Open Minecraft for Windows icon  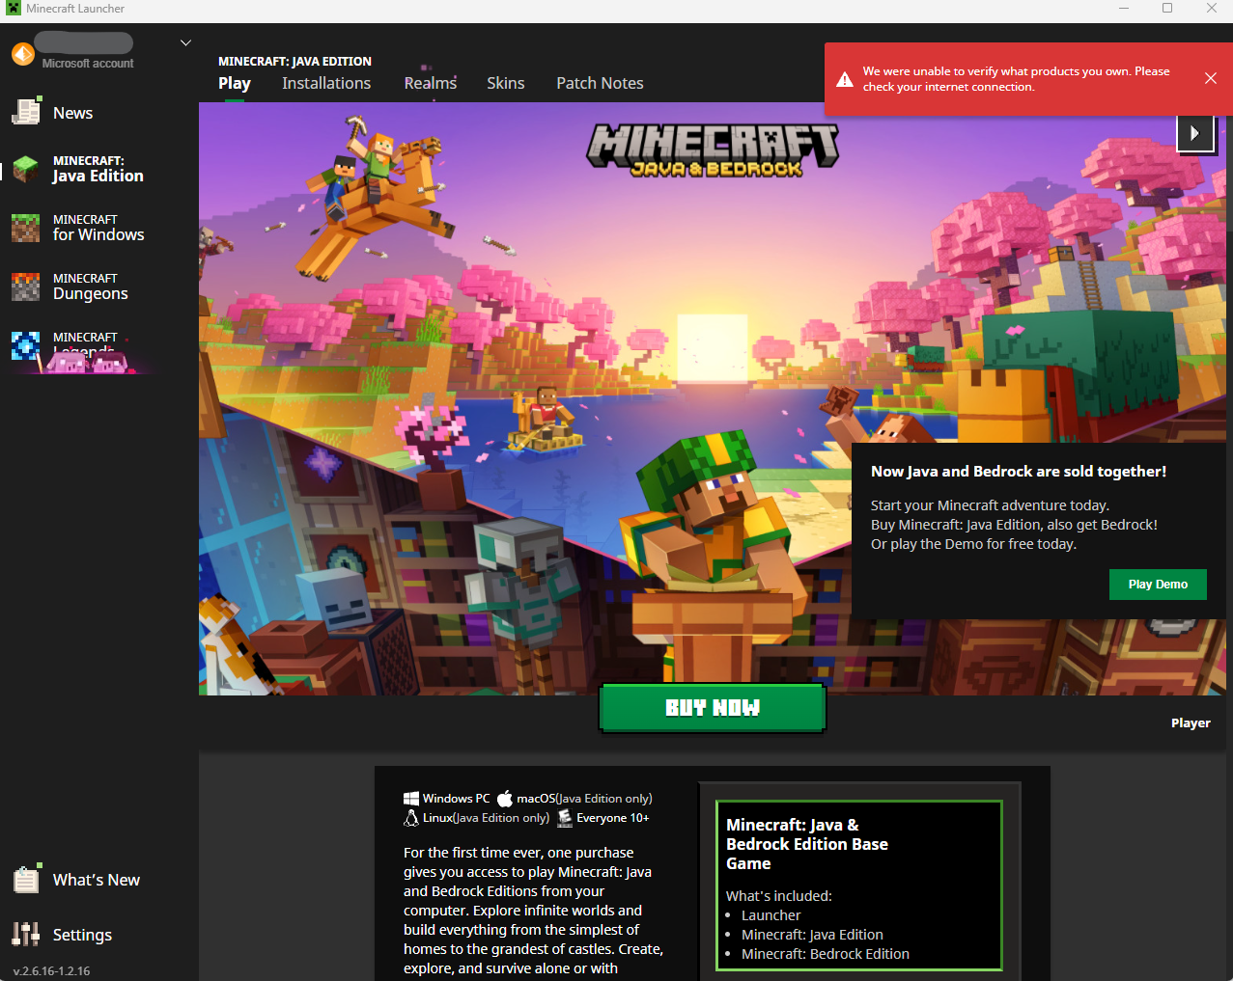pos(26,229)
